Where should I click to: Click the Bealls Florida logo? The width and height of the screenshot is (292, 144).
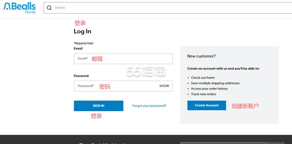pyautogui.click(x=19, y=7)
